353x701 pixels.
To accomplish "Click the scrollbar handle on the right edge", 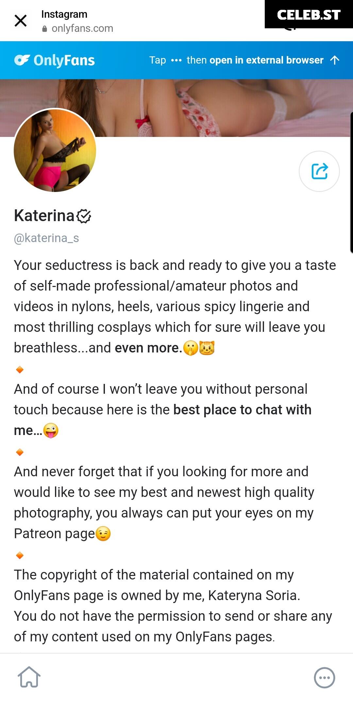I will coord(351,182).
